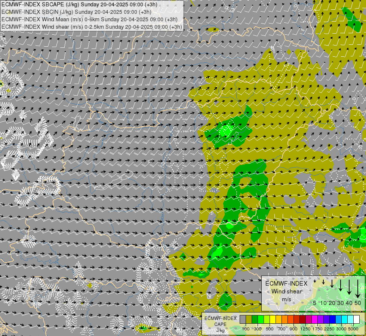Select the olive CAPE legend swatch

coord(249,319)
